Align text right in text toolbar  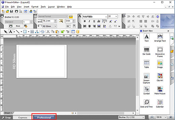[x=94, y=26]
